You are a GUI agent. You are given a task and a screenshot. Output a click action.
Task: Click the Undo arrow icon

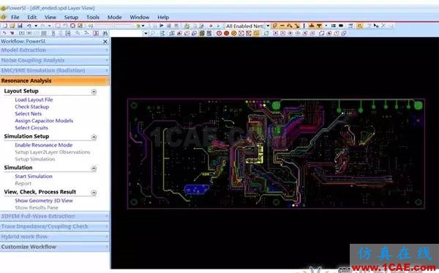pyautogui.click(x=29, y=26)
